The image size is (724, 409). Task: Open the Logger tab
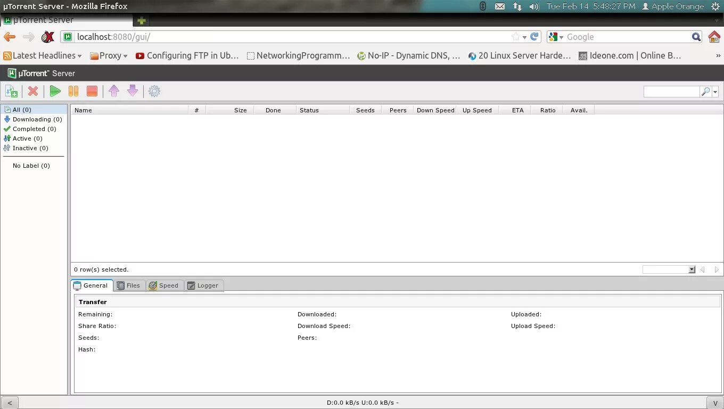pos(203,285)
